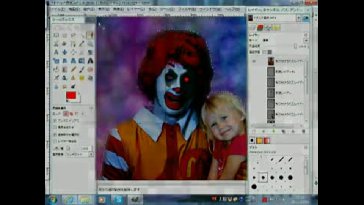Select the Alignment tool
The height and width of the screenshot is (205, 364).
coord(73,52)
